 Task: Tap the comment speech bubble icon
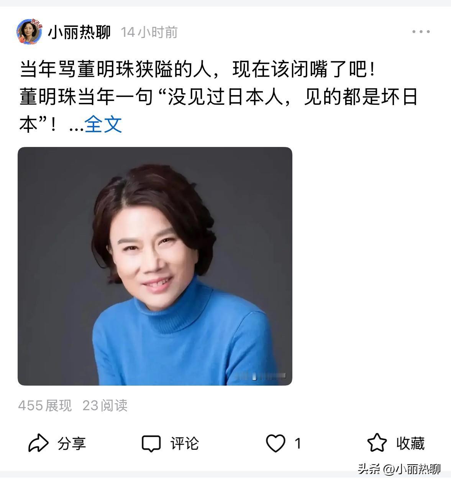(151, 444)
